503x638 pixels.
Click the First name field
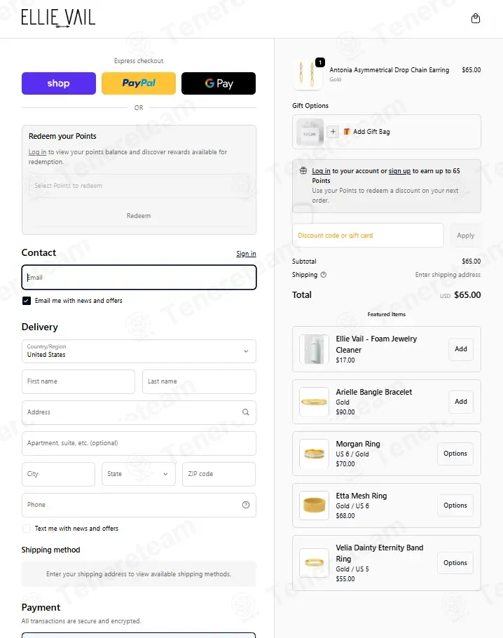(x=78, y=381)
